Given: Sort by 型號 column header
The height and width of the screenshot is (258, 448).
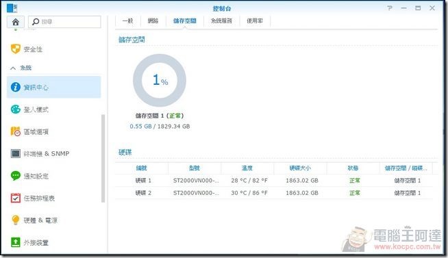Looking at the screenshot, I should click(x=195, y=168).
